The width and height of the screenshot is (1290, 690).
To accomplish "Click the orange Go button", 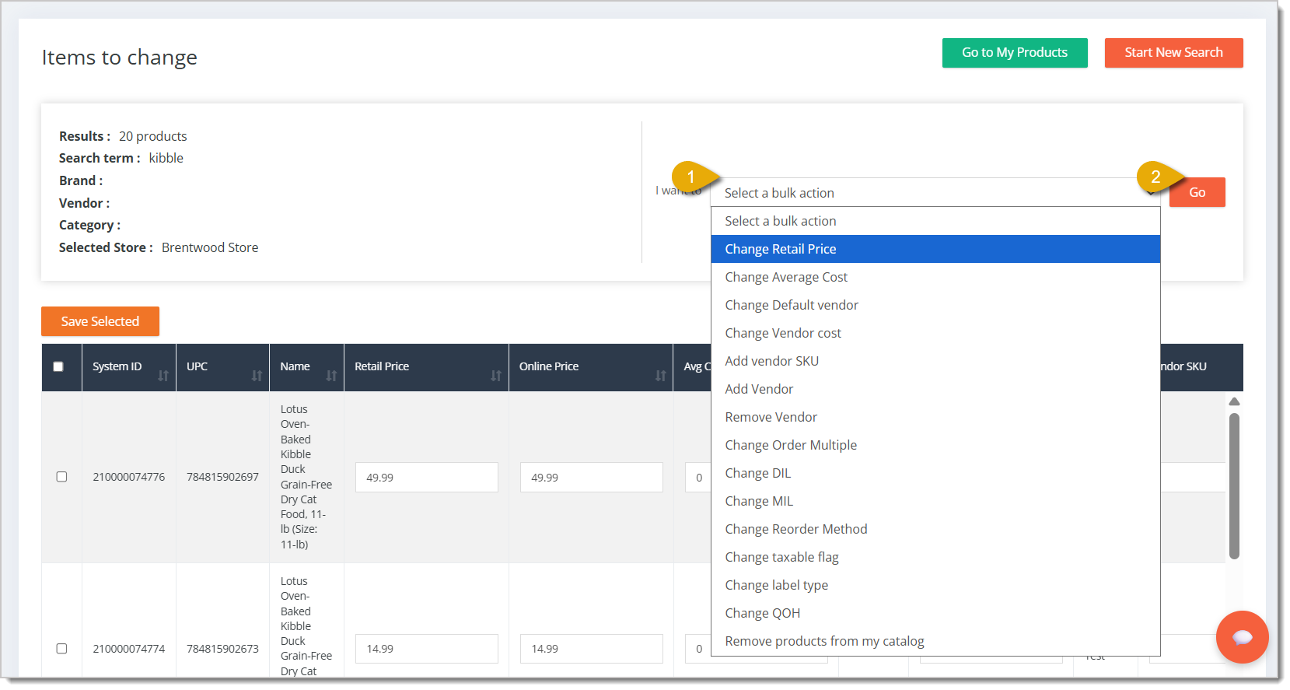I will point(1197,192).
